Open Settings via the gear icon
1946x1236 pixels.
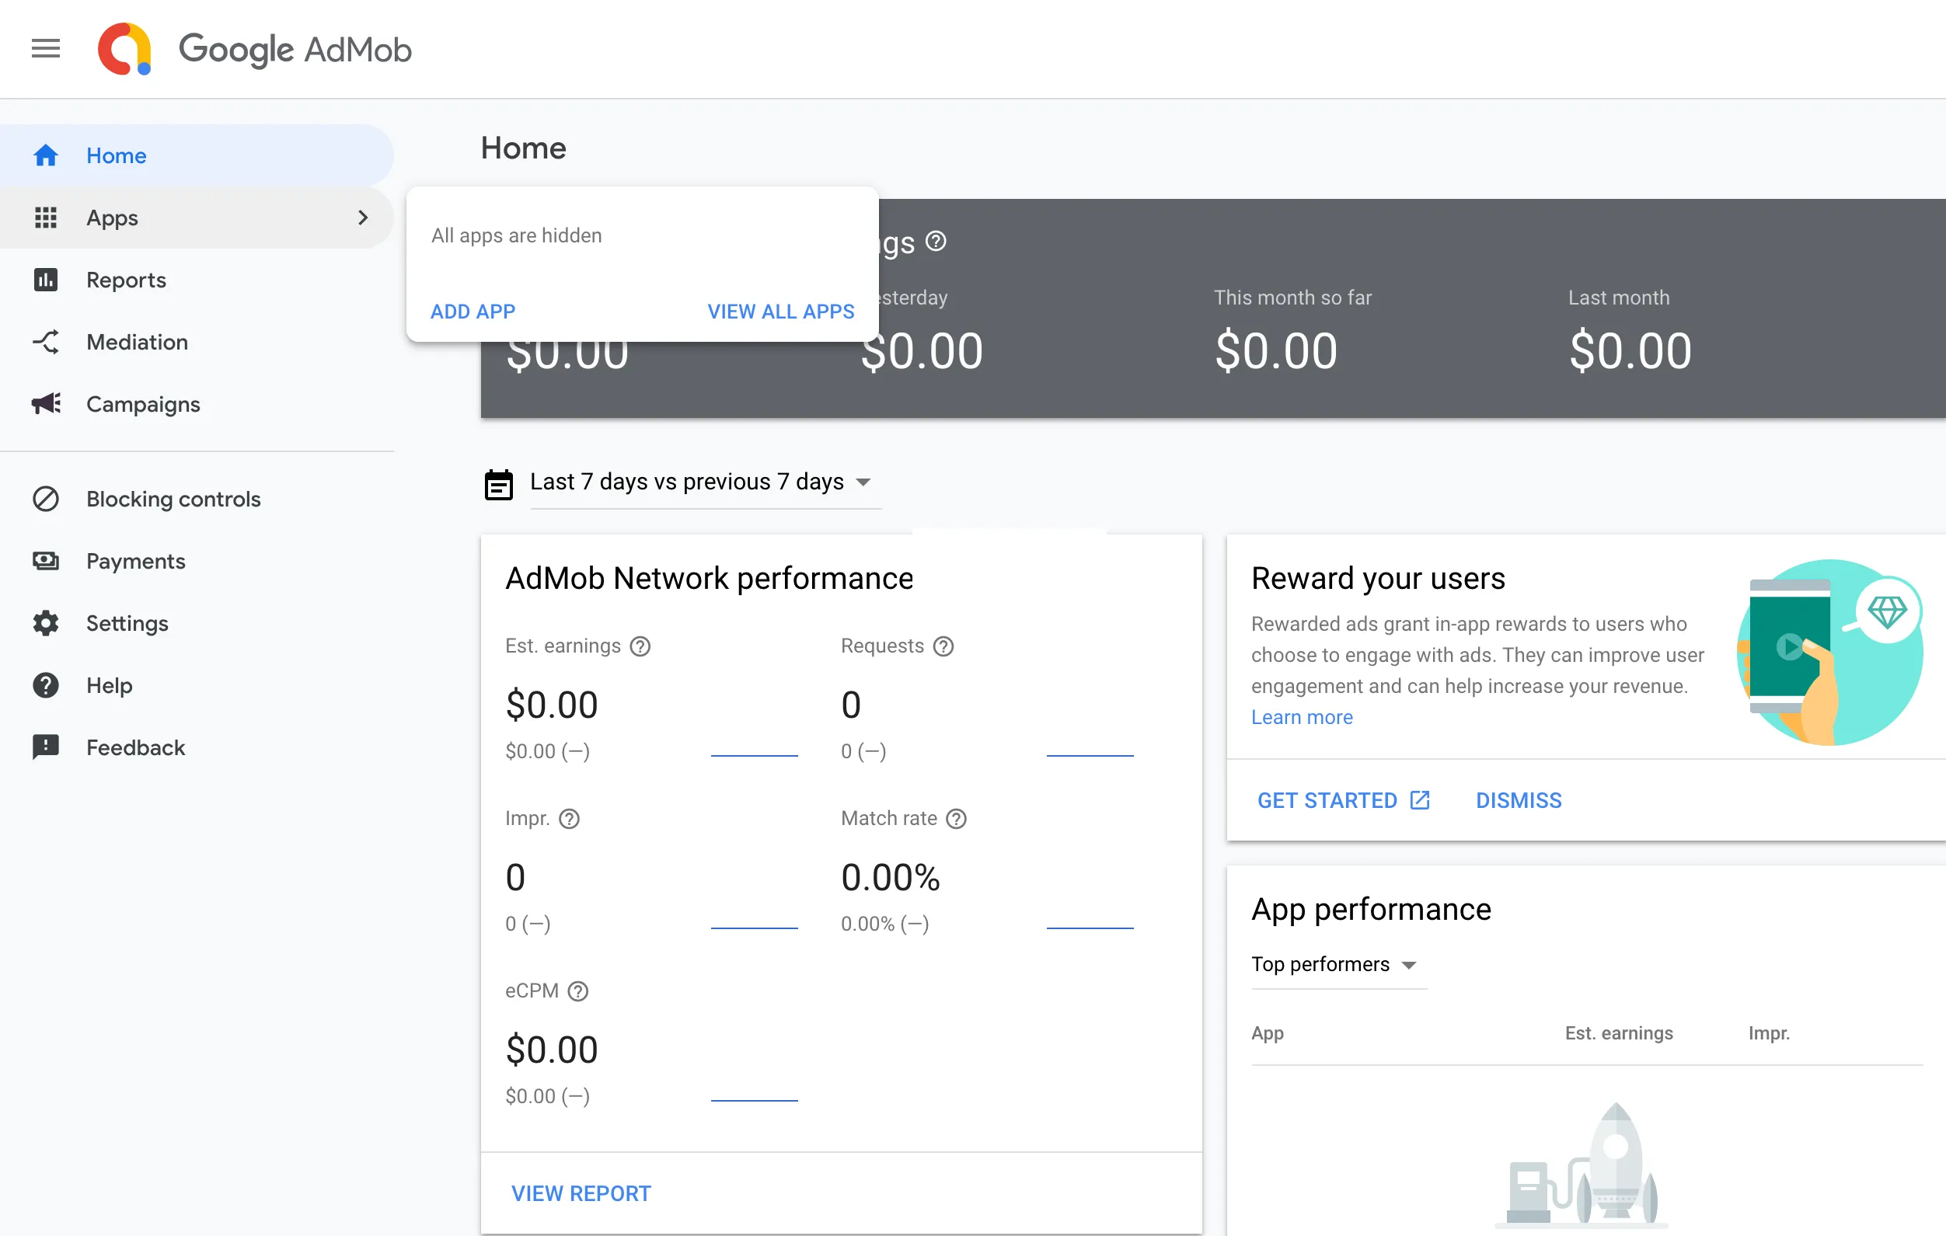click(46, 623)
